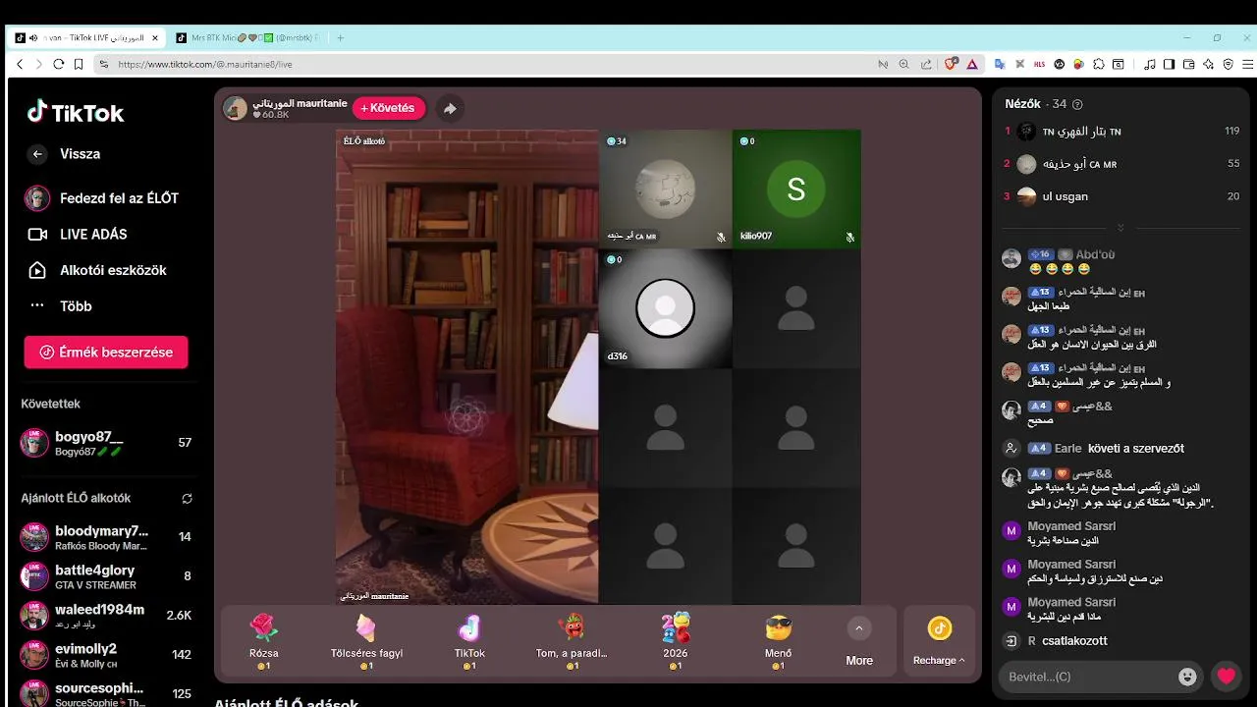The width and height of the screenshot is (1257, 707).
Task: Open the music note media control icon
Action: [x=1150, y=64]
